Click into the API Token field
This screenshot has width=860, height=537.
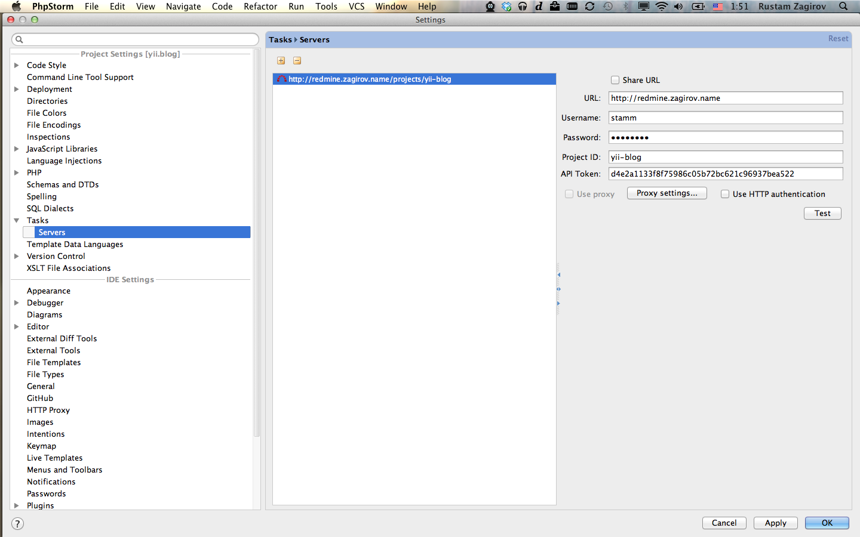pos(726,174)
